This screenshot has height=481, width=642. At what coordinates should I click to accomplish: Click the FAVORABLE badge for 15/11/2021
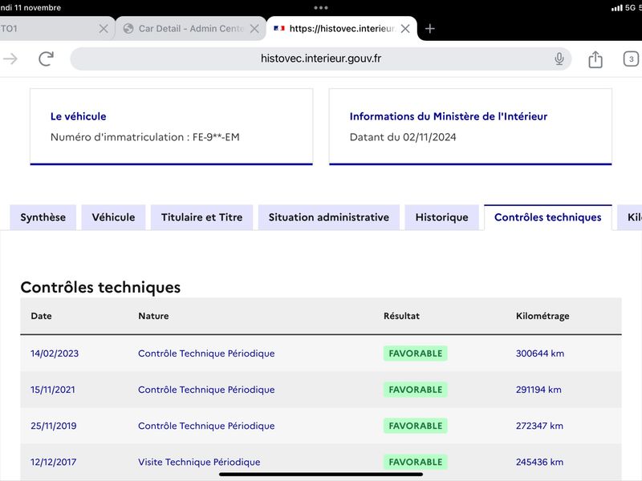(x=415, y=390)
